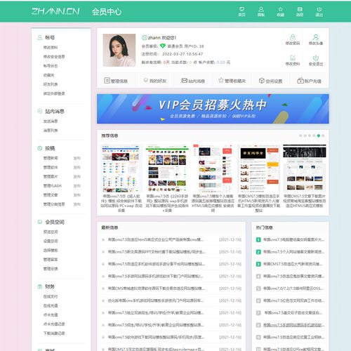
Task: Open 我的好友 in the quick action bar
Action: (154, 81)
